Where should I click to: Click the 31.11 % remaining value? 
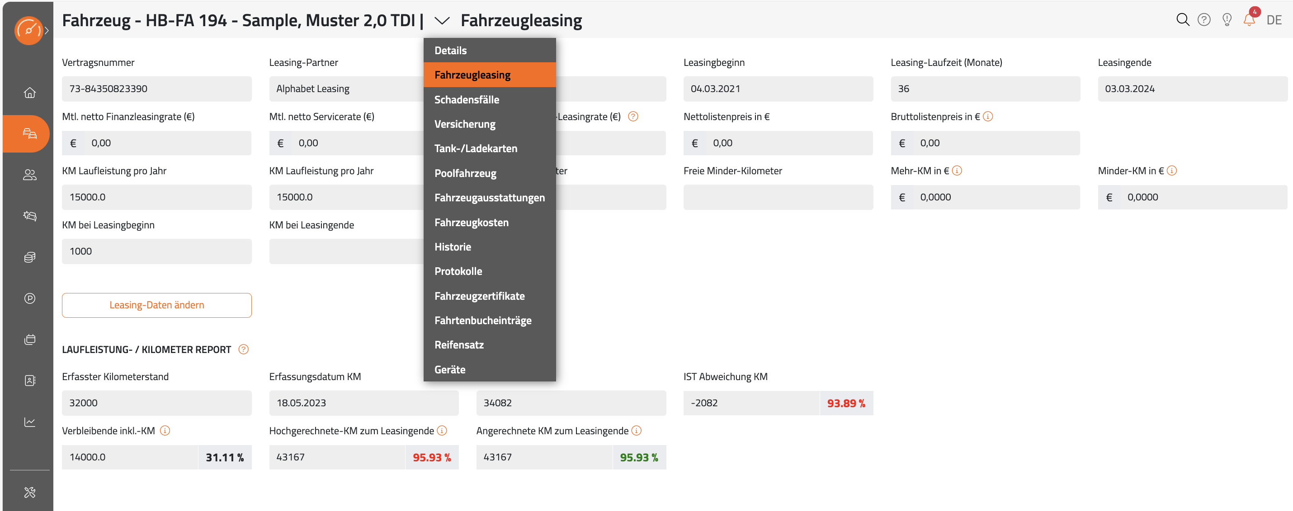point(225,457)
